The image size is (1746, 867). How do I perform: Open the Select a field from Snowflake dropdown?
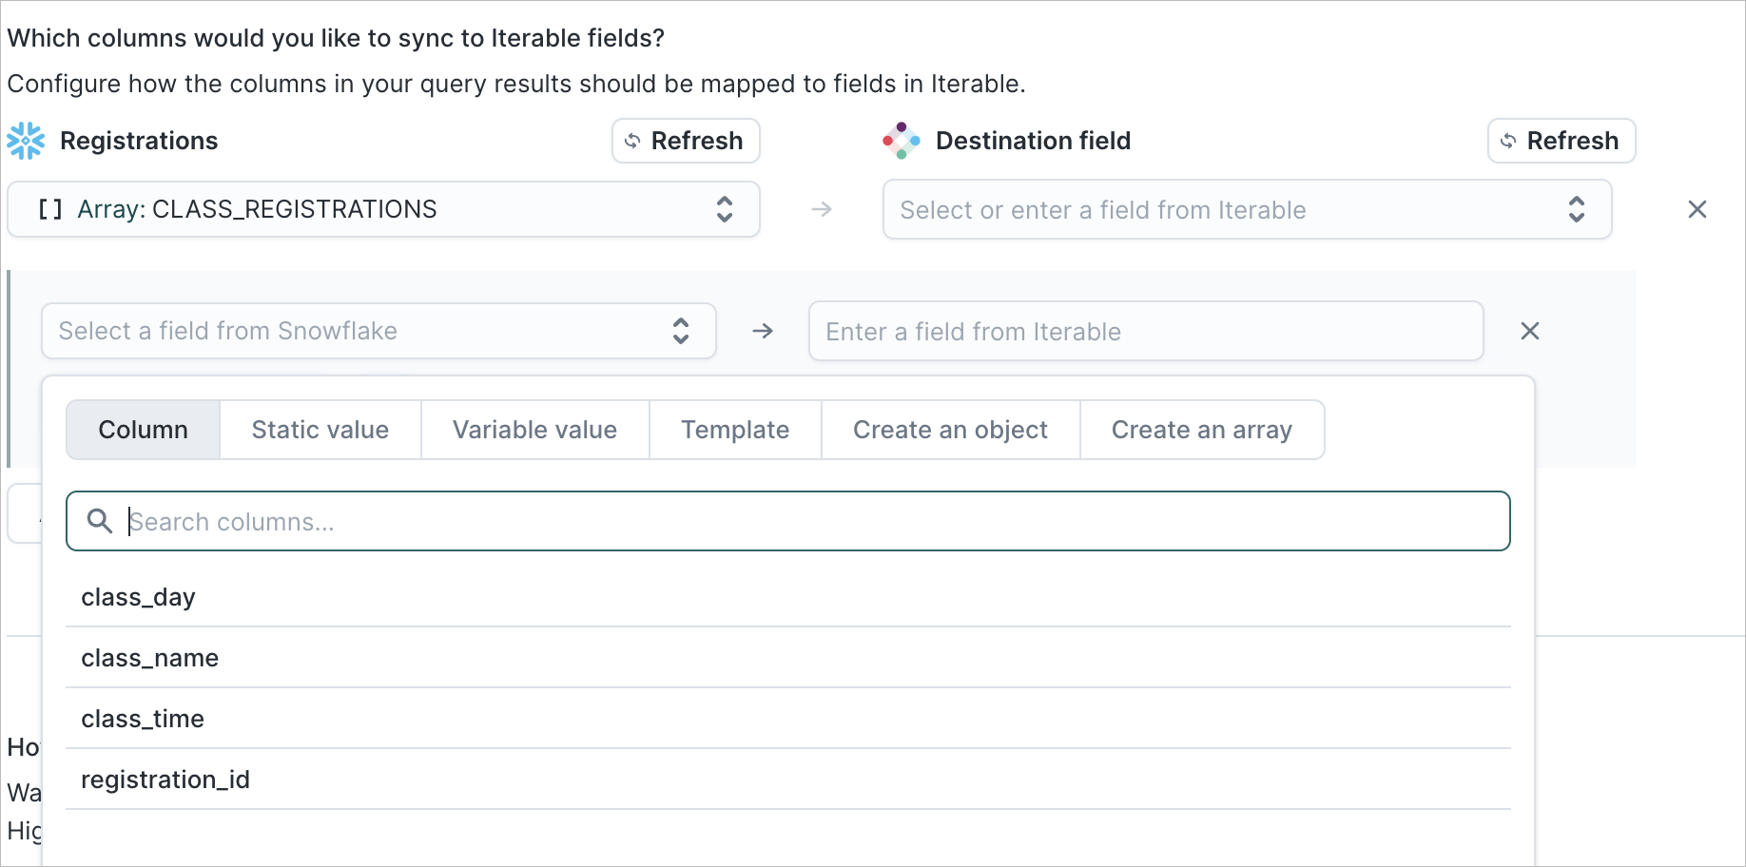(x=378, y=331)
